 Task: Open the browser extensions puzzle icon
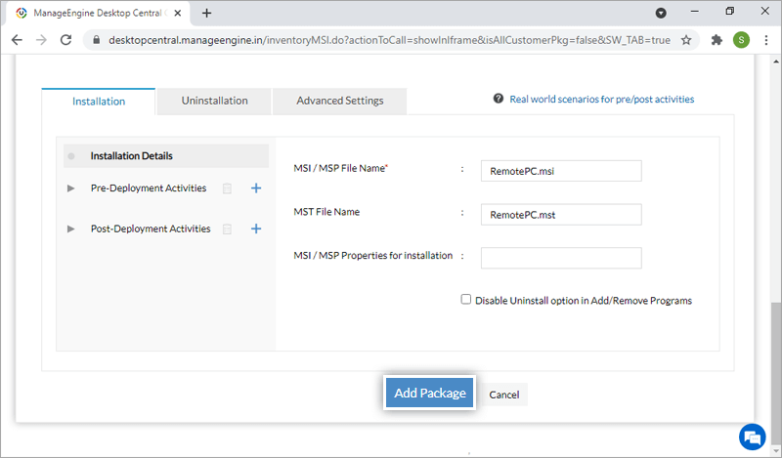coord(717,40)
